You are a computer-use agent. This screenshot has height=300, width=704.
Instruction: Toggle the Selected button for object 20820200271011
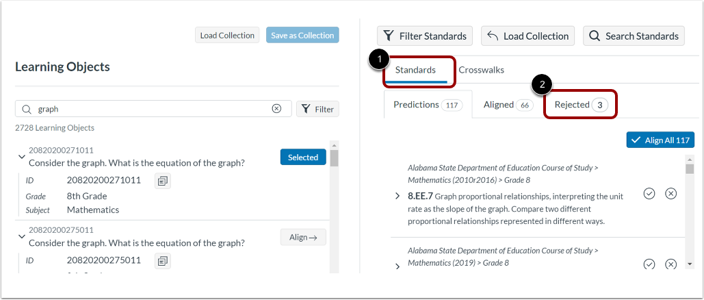tap(303, 158)
